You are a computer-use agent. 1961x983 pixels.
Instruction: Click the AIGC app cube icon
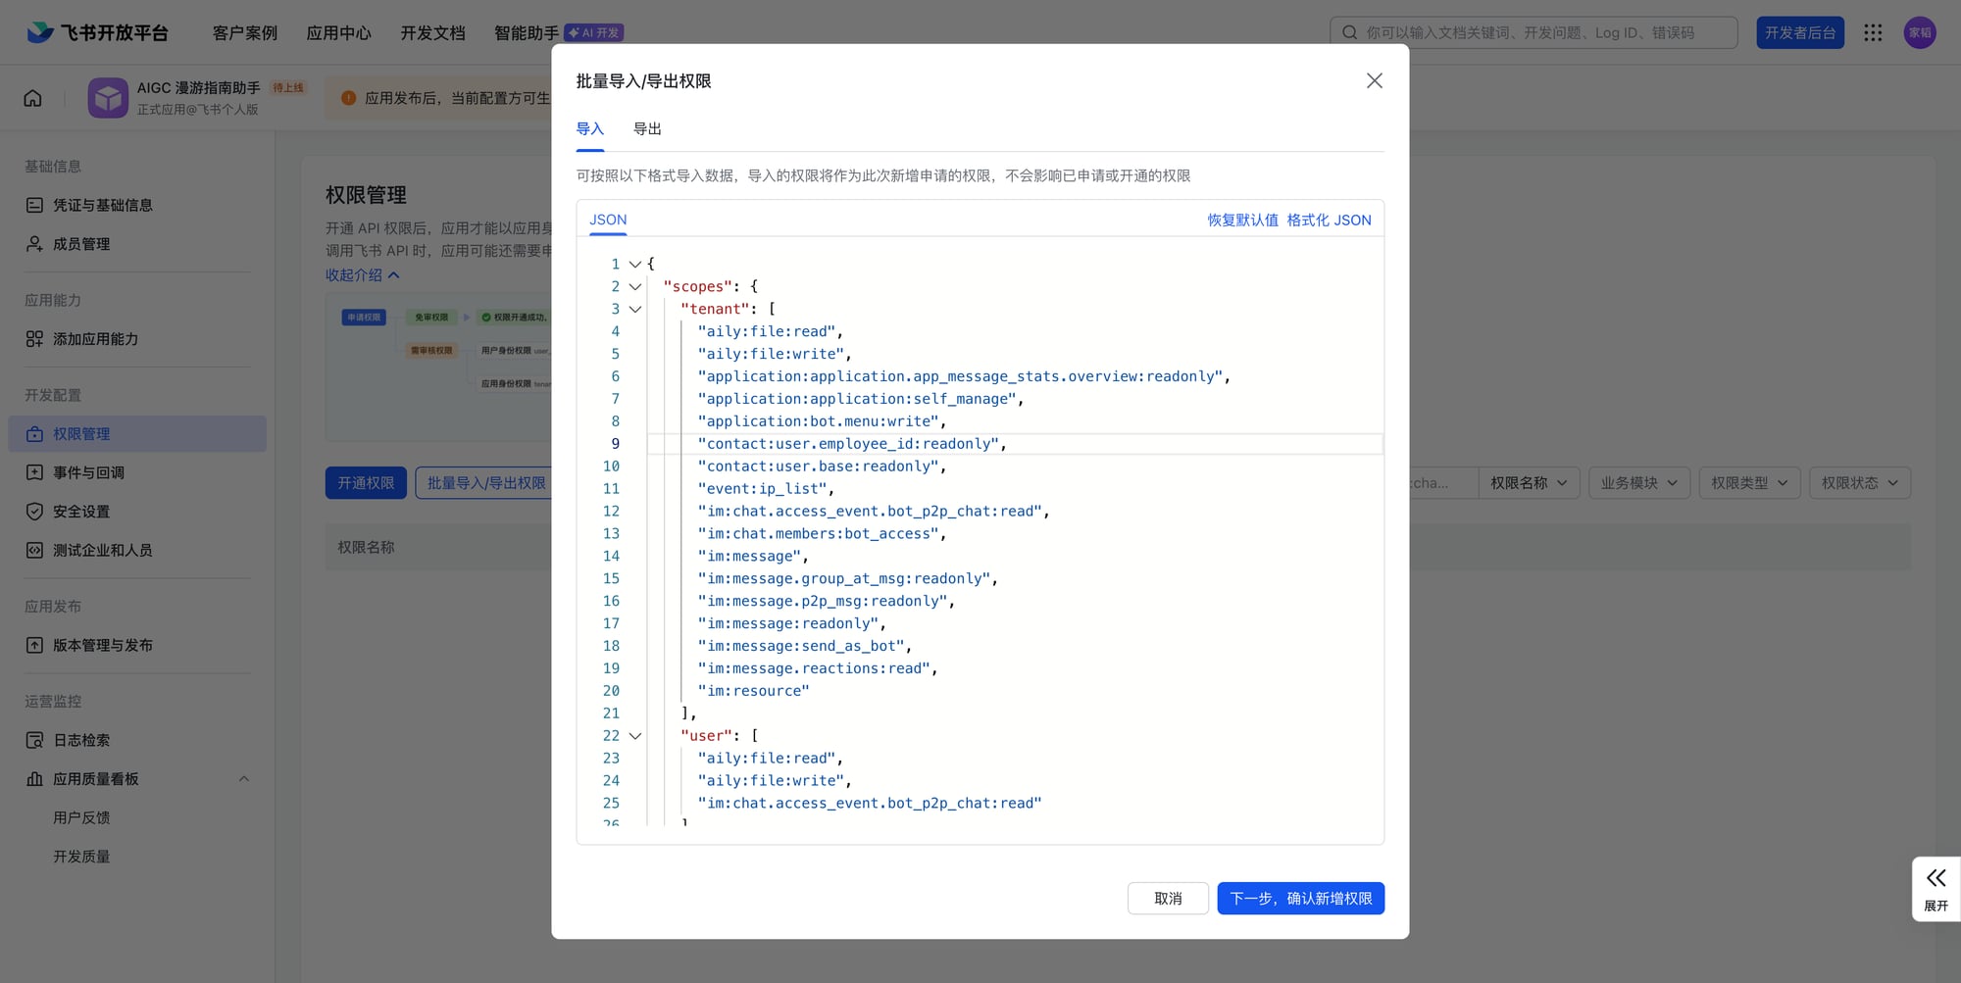(x=108, y=98)
